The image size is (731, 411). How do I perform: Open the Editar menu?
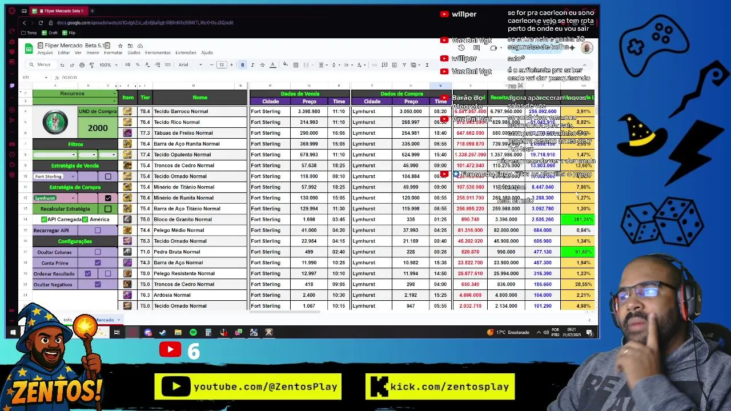63,53
